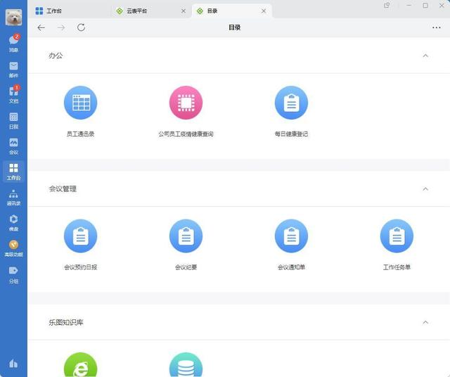Collapse the 乐图知识库 section
Screen dimensions: 450x377
point(425,322)
